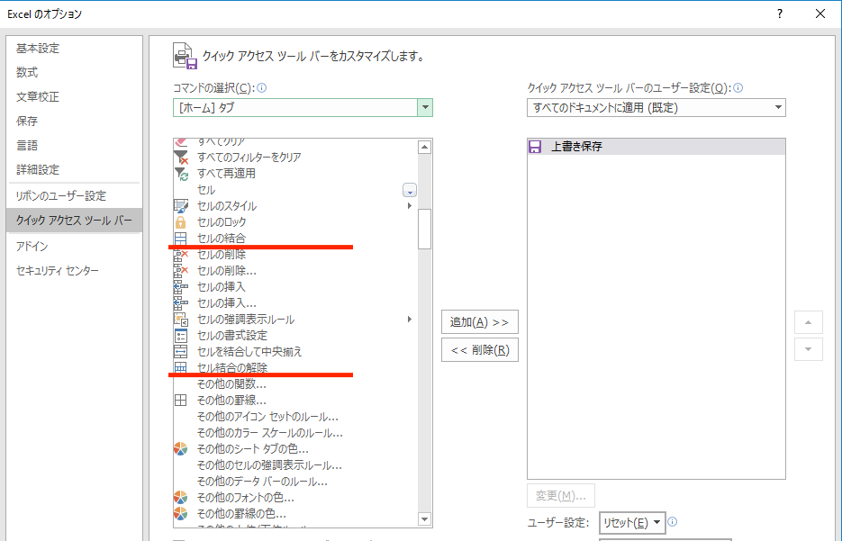The width and height of the screenshot is (842, 541).
Task: Open the リセット(E) dropdown button
Action: 632,522
